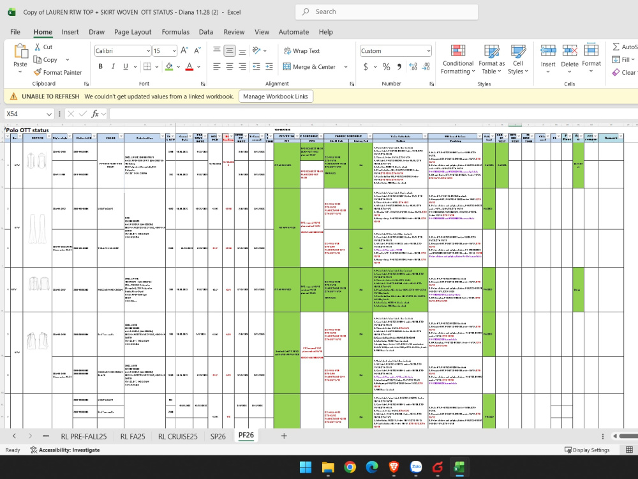Screen dimensions: 638x479
Task: Open Conditional Formatting menu
Action: (x=457, y=60)
